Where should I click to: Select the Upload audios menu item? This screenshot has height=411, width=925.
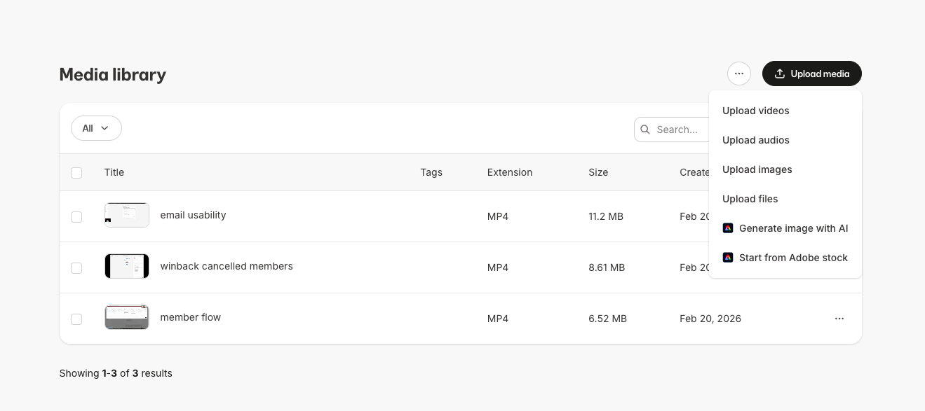[755, 140]
